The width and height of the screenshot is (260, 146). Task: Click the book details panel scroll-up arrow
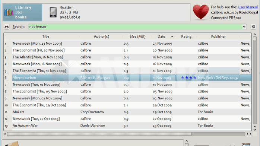tap(187, 141)
